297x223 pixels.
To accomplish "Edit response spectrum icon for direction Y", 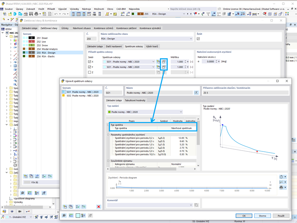I will coord(164,67).
